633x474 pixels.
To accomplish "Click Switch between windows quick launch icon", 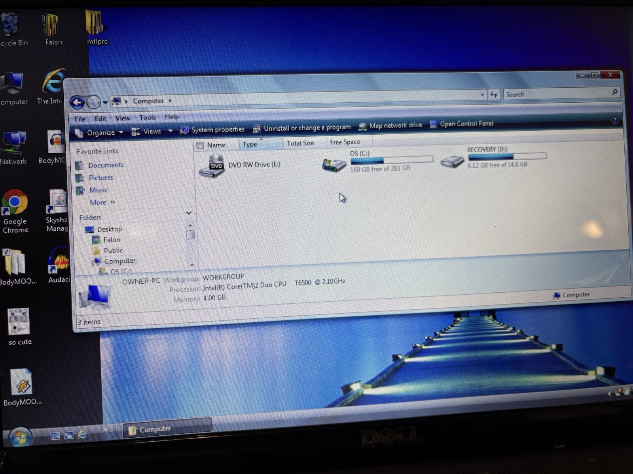I will click(69, 435).
